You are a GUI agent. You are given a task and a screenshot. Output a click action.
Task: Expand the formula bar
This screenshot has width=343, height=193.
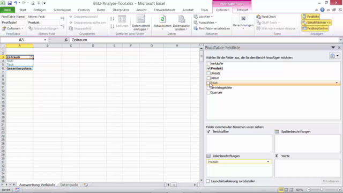coord(341,40)
